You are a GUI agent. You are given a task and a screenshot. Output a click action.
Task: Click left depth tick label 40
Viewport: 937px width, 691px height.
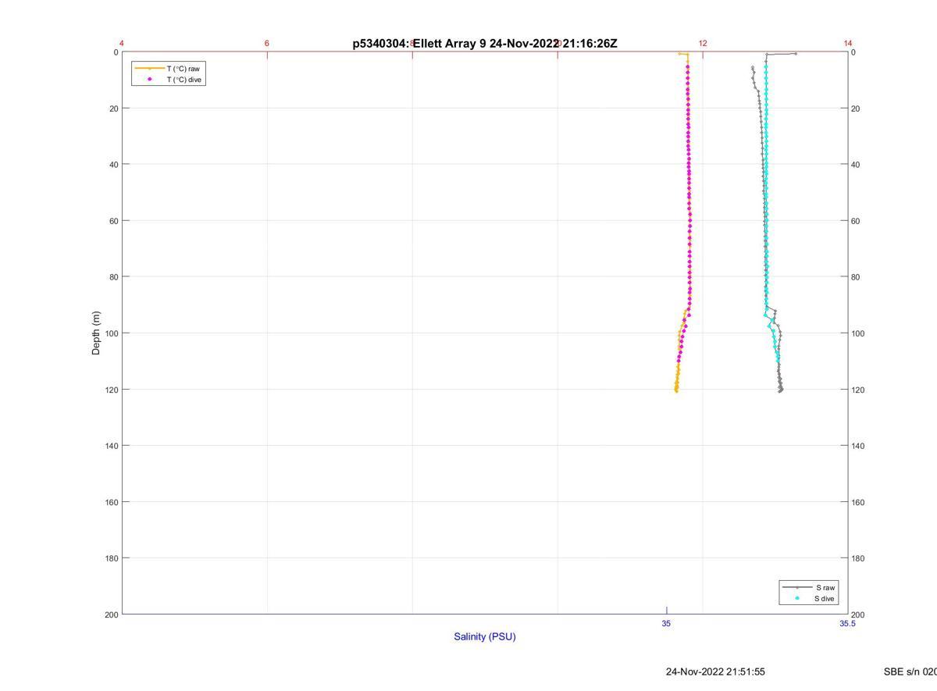coord(113,165)
